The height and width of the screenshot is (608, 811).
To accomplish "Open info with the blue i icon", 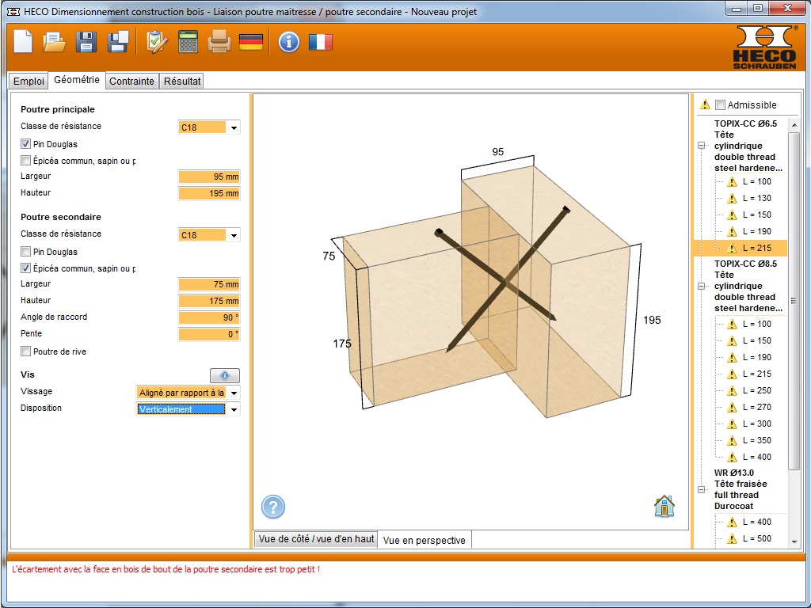I will (x=288, y=42).
